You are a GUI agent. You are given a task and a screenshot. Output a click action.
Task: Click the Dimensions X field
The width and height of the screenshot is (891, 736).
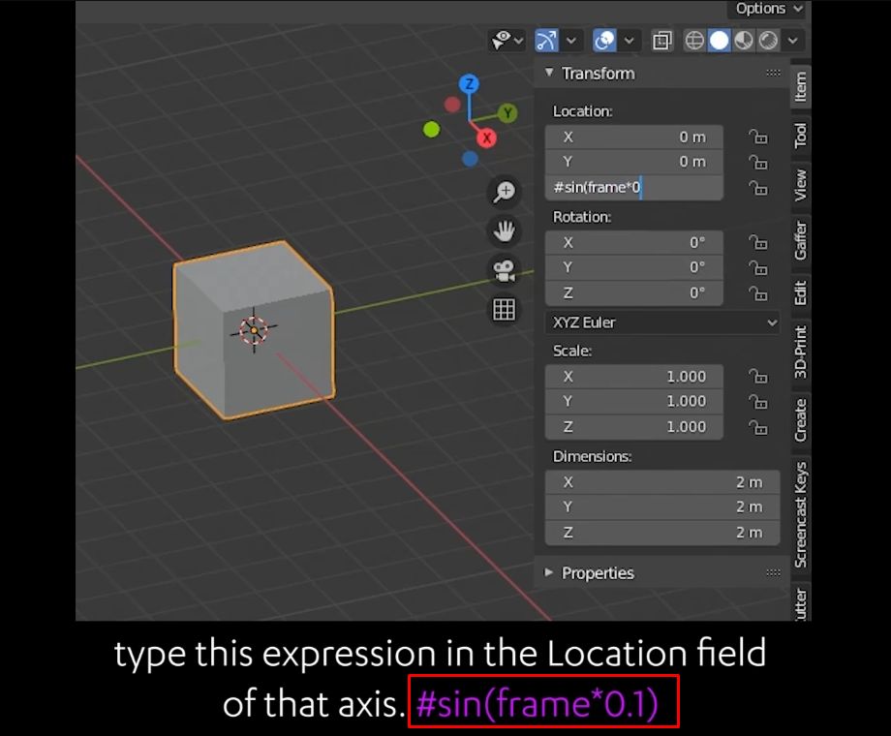tap(662, 482)
